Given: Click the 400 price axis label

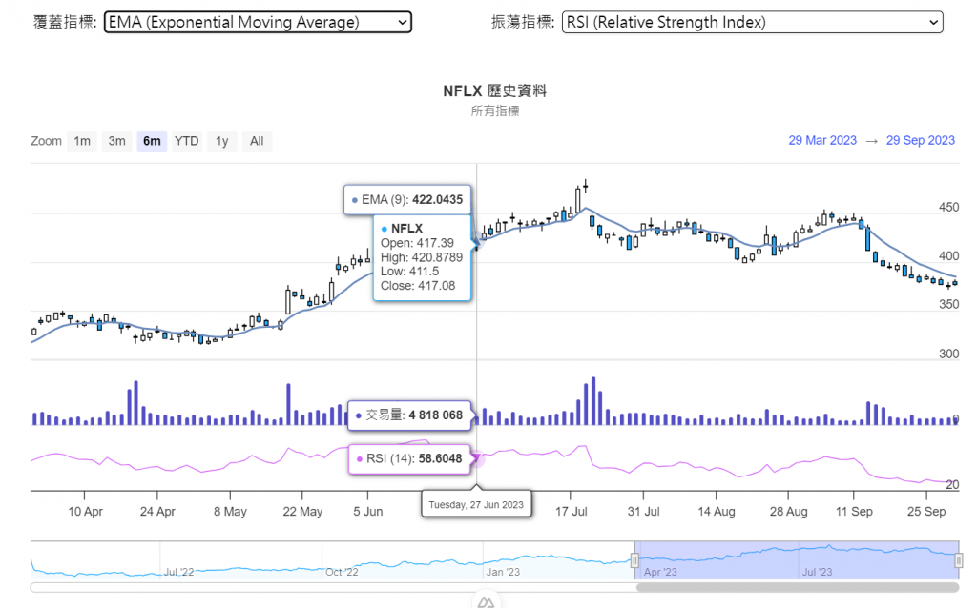Looking at the screenshot, I should (x=949, y=255).
